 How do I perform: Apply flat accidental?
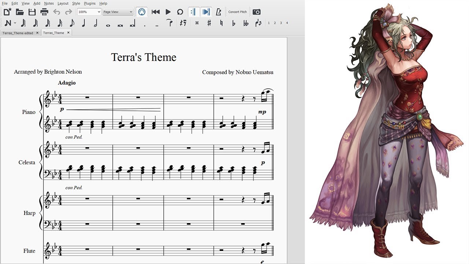233,23
